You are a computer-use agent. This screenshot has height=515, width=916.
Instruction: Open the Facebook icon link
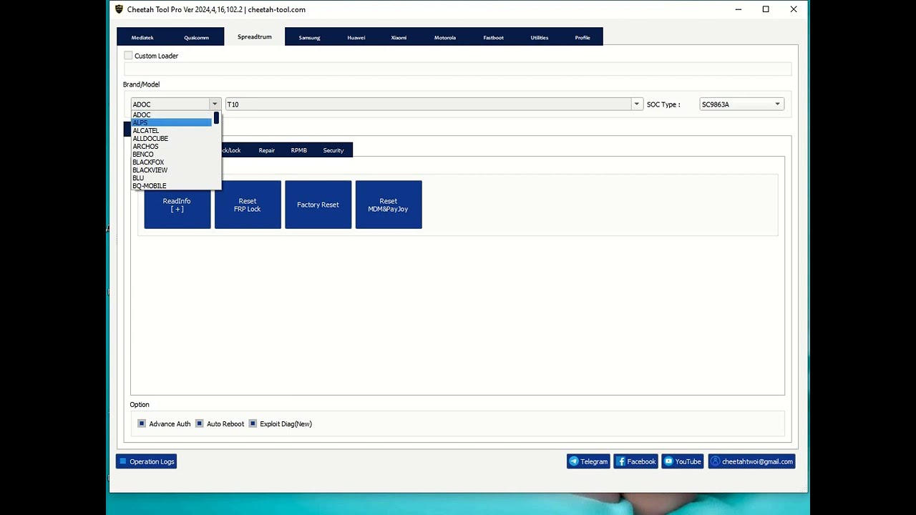pos(620,461)
